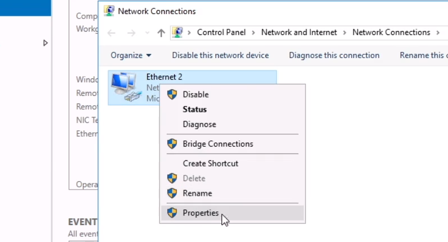
Task: Click the shield icon beside Bridge Connections
Action: pyautogui.click(x=172, y=144)
